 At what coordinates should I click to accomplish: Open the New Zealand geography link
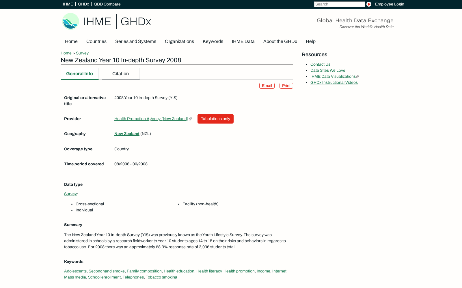[x=127, y=134]
